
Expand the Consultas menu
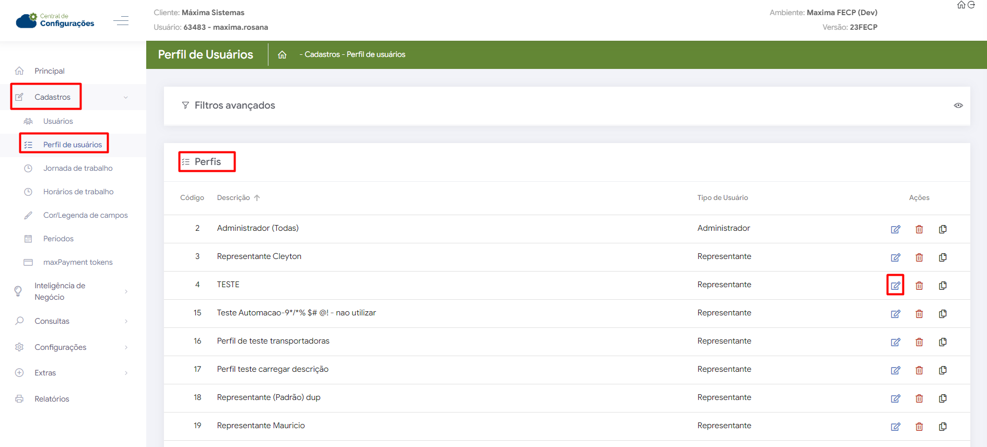click(x=52, y=321)
